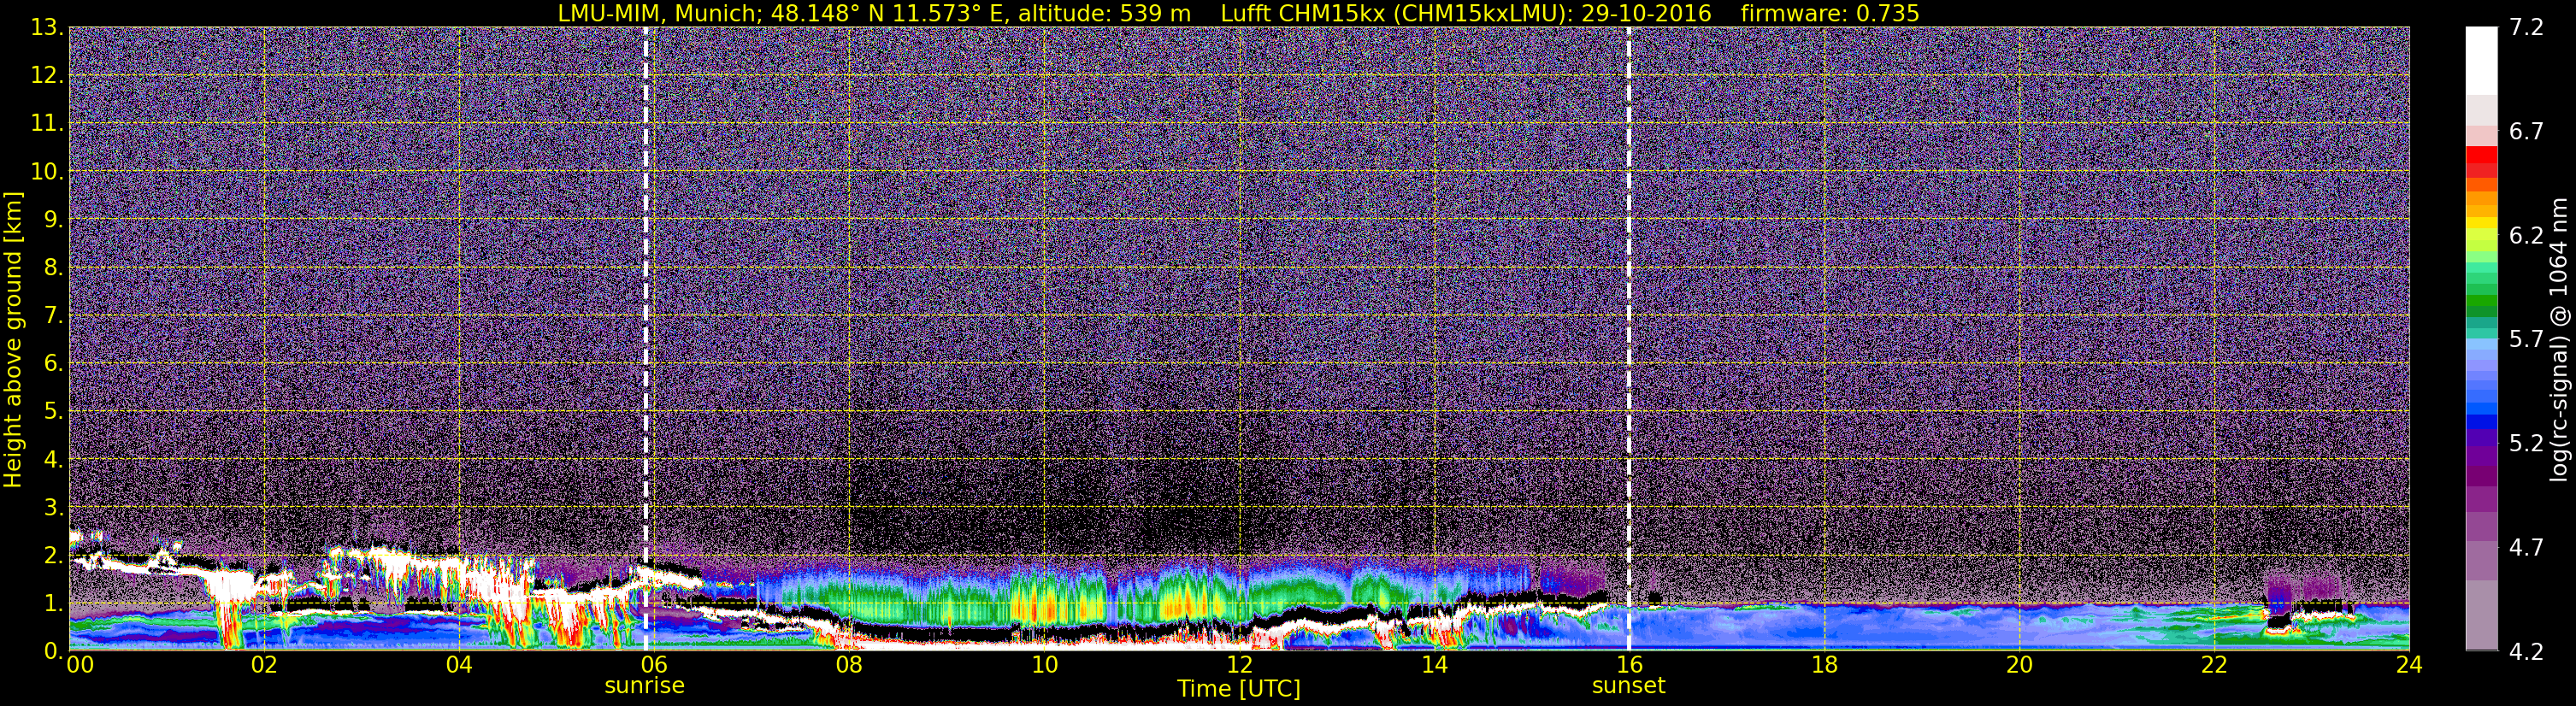Click the 'sunrise' label below the axis
The width and height of the screenshot is (2576, 706).
(x=644, y=686)
